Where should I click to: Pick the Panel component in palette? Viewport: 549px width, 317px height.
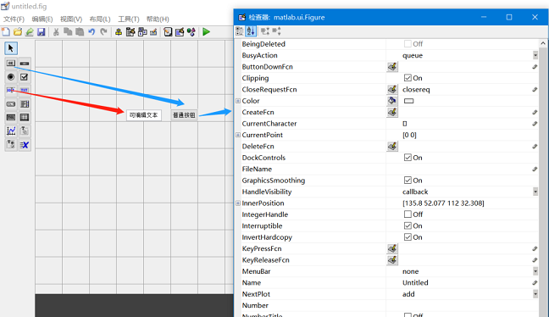tap(25, 131)
